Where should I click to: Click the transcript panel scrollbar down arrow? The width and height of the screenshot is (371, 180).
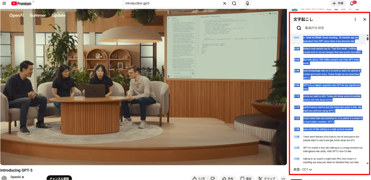point(368,163)
